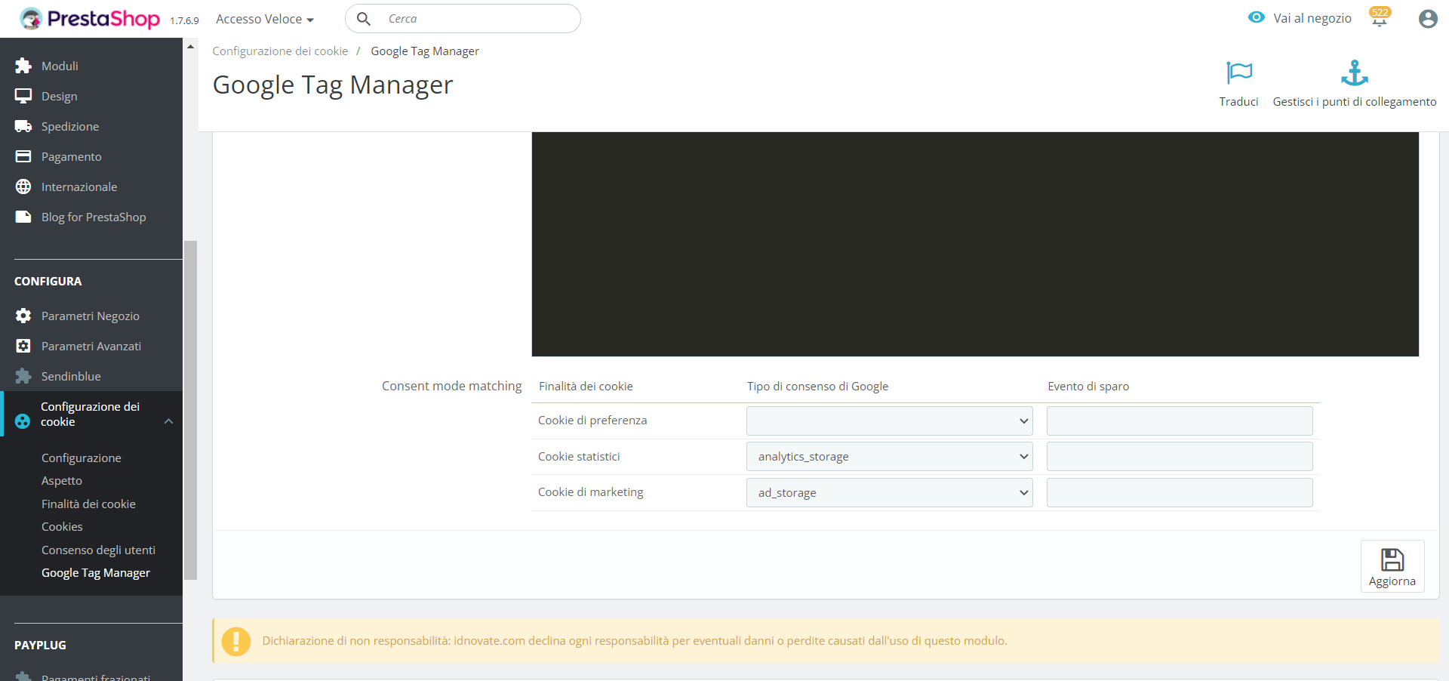Click the Traduci button label
1449x681 pixels.
pos(1238,102)
